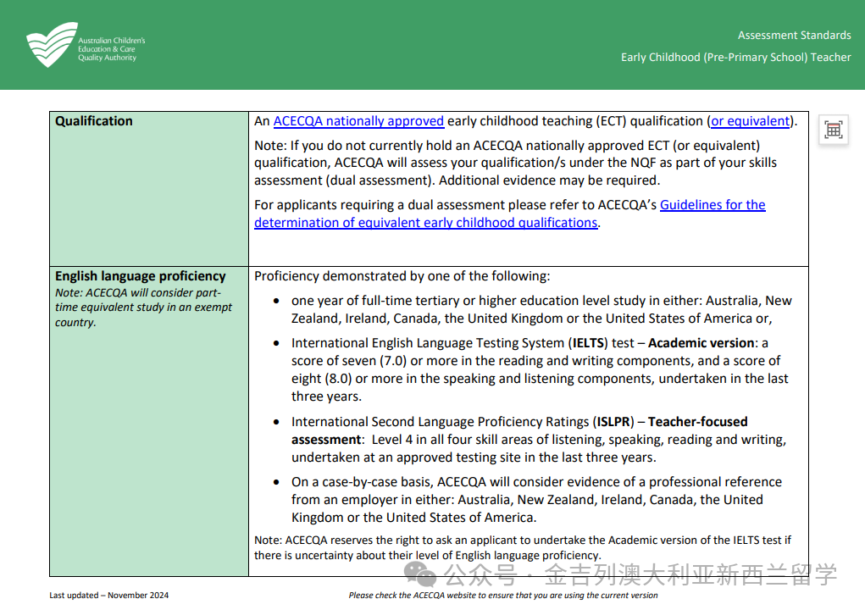Click the bold 'Teacher-focused' text
This screenshot has height=610, width=865.
coord(698,422)
